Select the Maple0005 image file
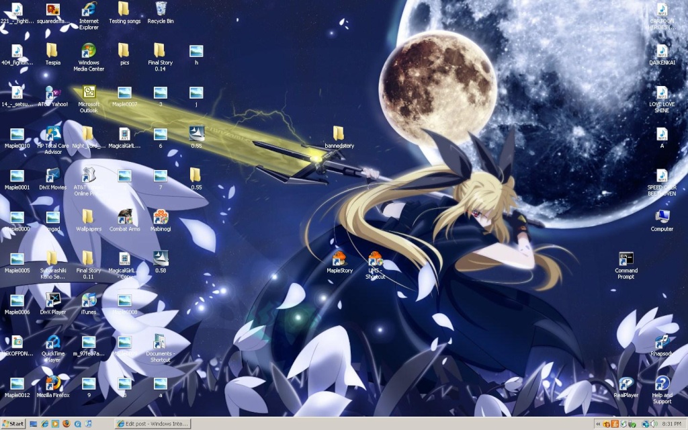The height and width of the screenshot is (430, 688). tap(17, 263)
